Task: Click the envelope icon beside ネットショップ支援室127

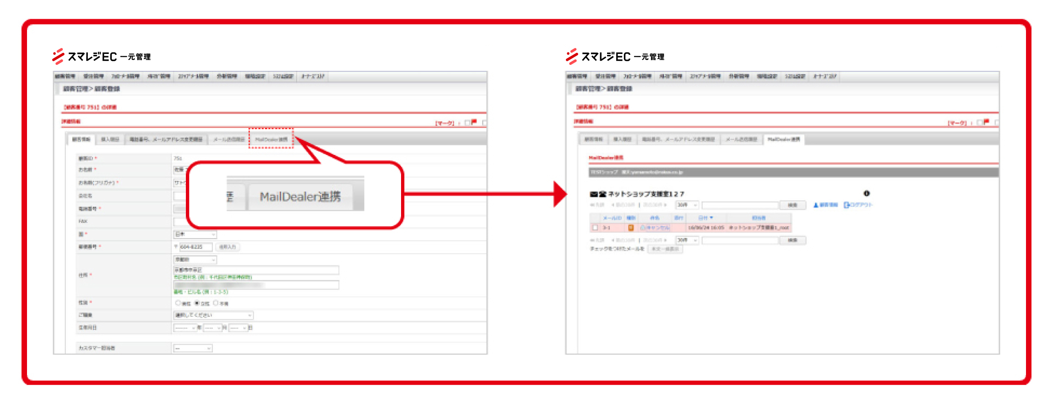Action: (x=594, y=194)
